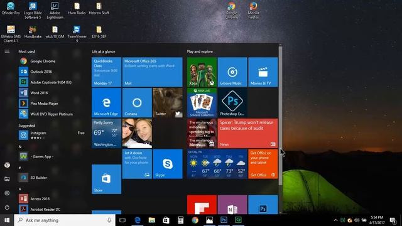The height and width of the screenshot is (226, 402).
Task: Select the Ham Radio desktop folder
Action: [x=77, y=8]
